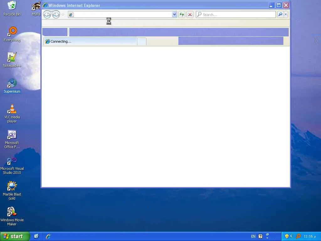Minimize the Internet Explorer window
This screenshot has height=241, width=321.
coord(271,5)
